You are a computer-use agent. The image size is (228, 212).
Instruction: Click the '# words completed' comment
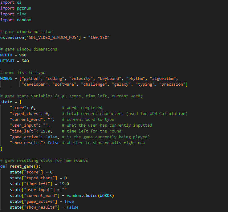click(x=82, y=108)
